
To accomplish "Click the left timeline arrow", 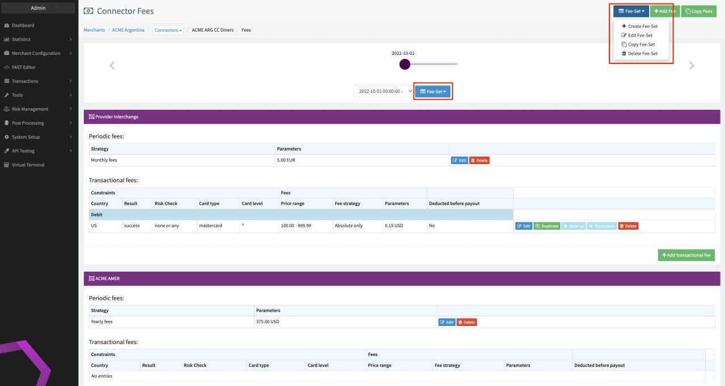I will [112, 66].
